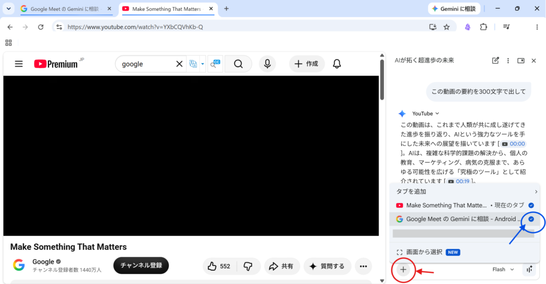This screenshot has width=546, height=284.
Task: Pop out the Gemini panel window
Action: click(521, 61)
